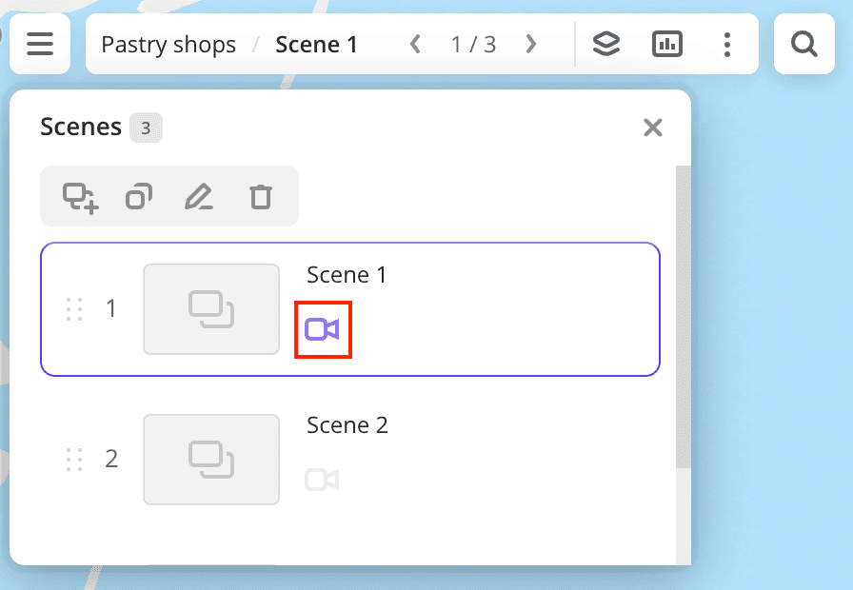This screenshot has height=590, width=853.
Task: Open the vertical three-dot options menu
Action: (x=727, y=44)
